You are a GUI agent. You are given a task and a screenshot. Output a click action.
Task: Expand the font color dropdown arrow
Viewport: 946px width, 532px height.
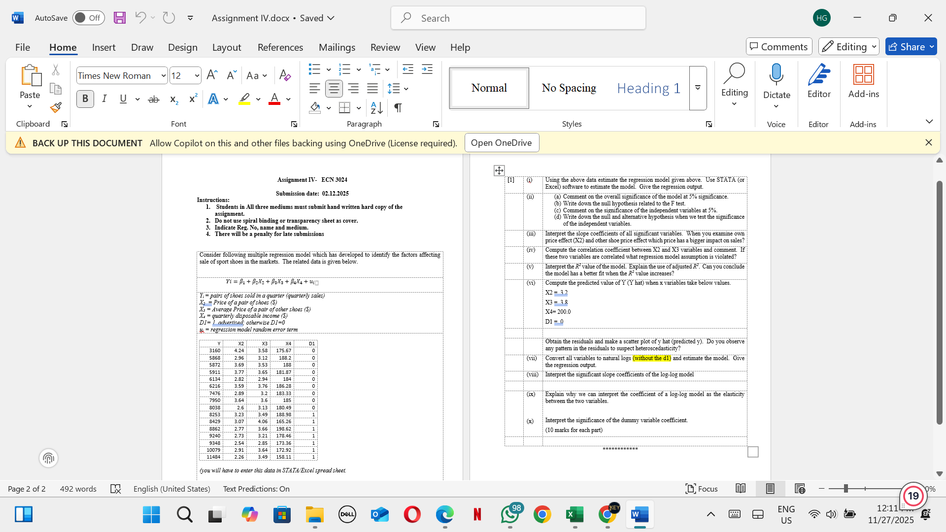click(287, 99)
